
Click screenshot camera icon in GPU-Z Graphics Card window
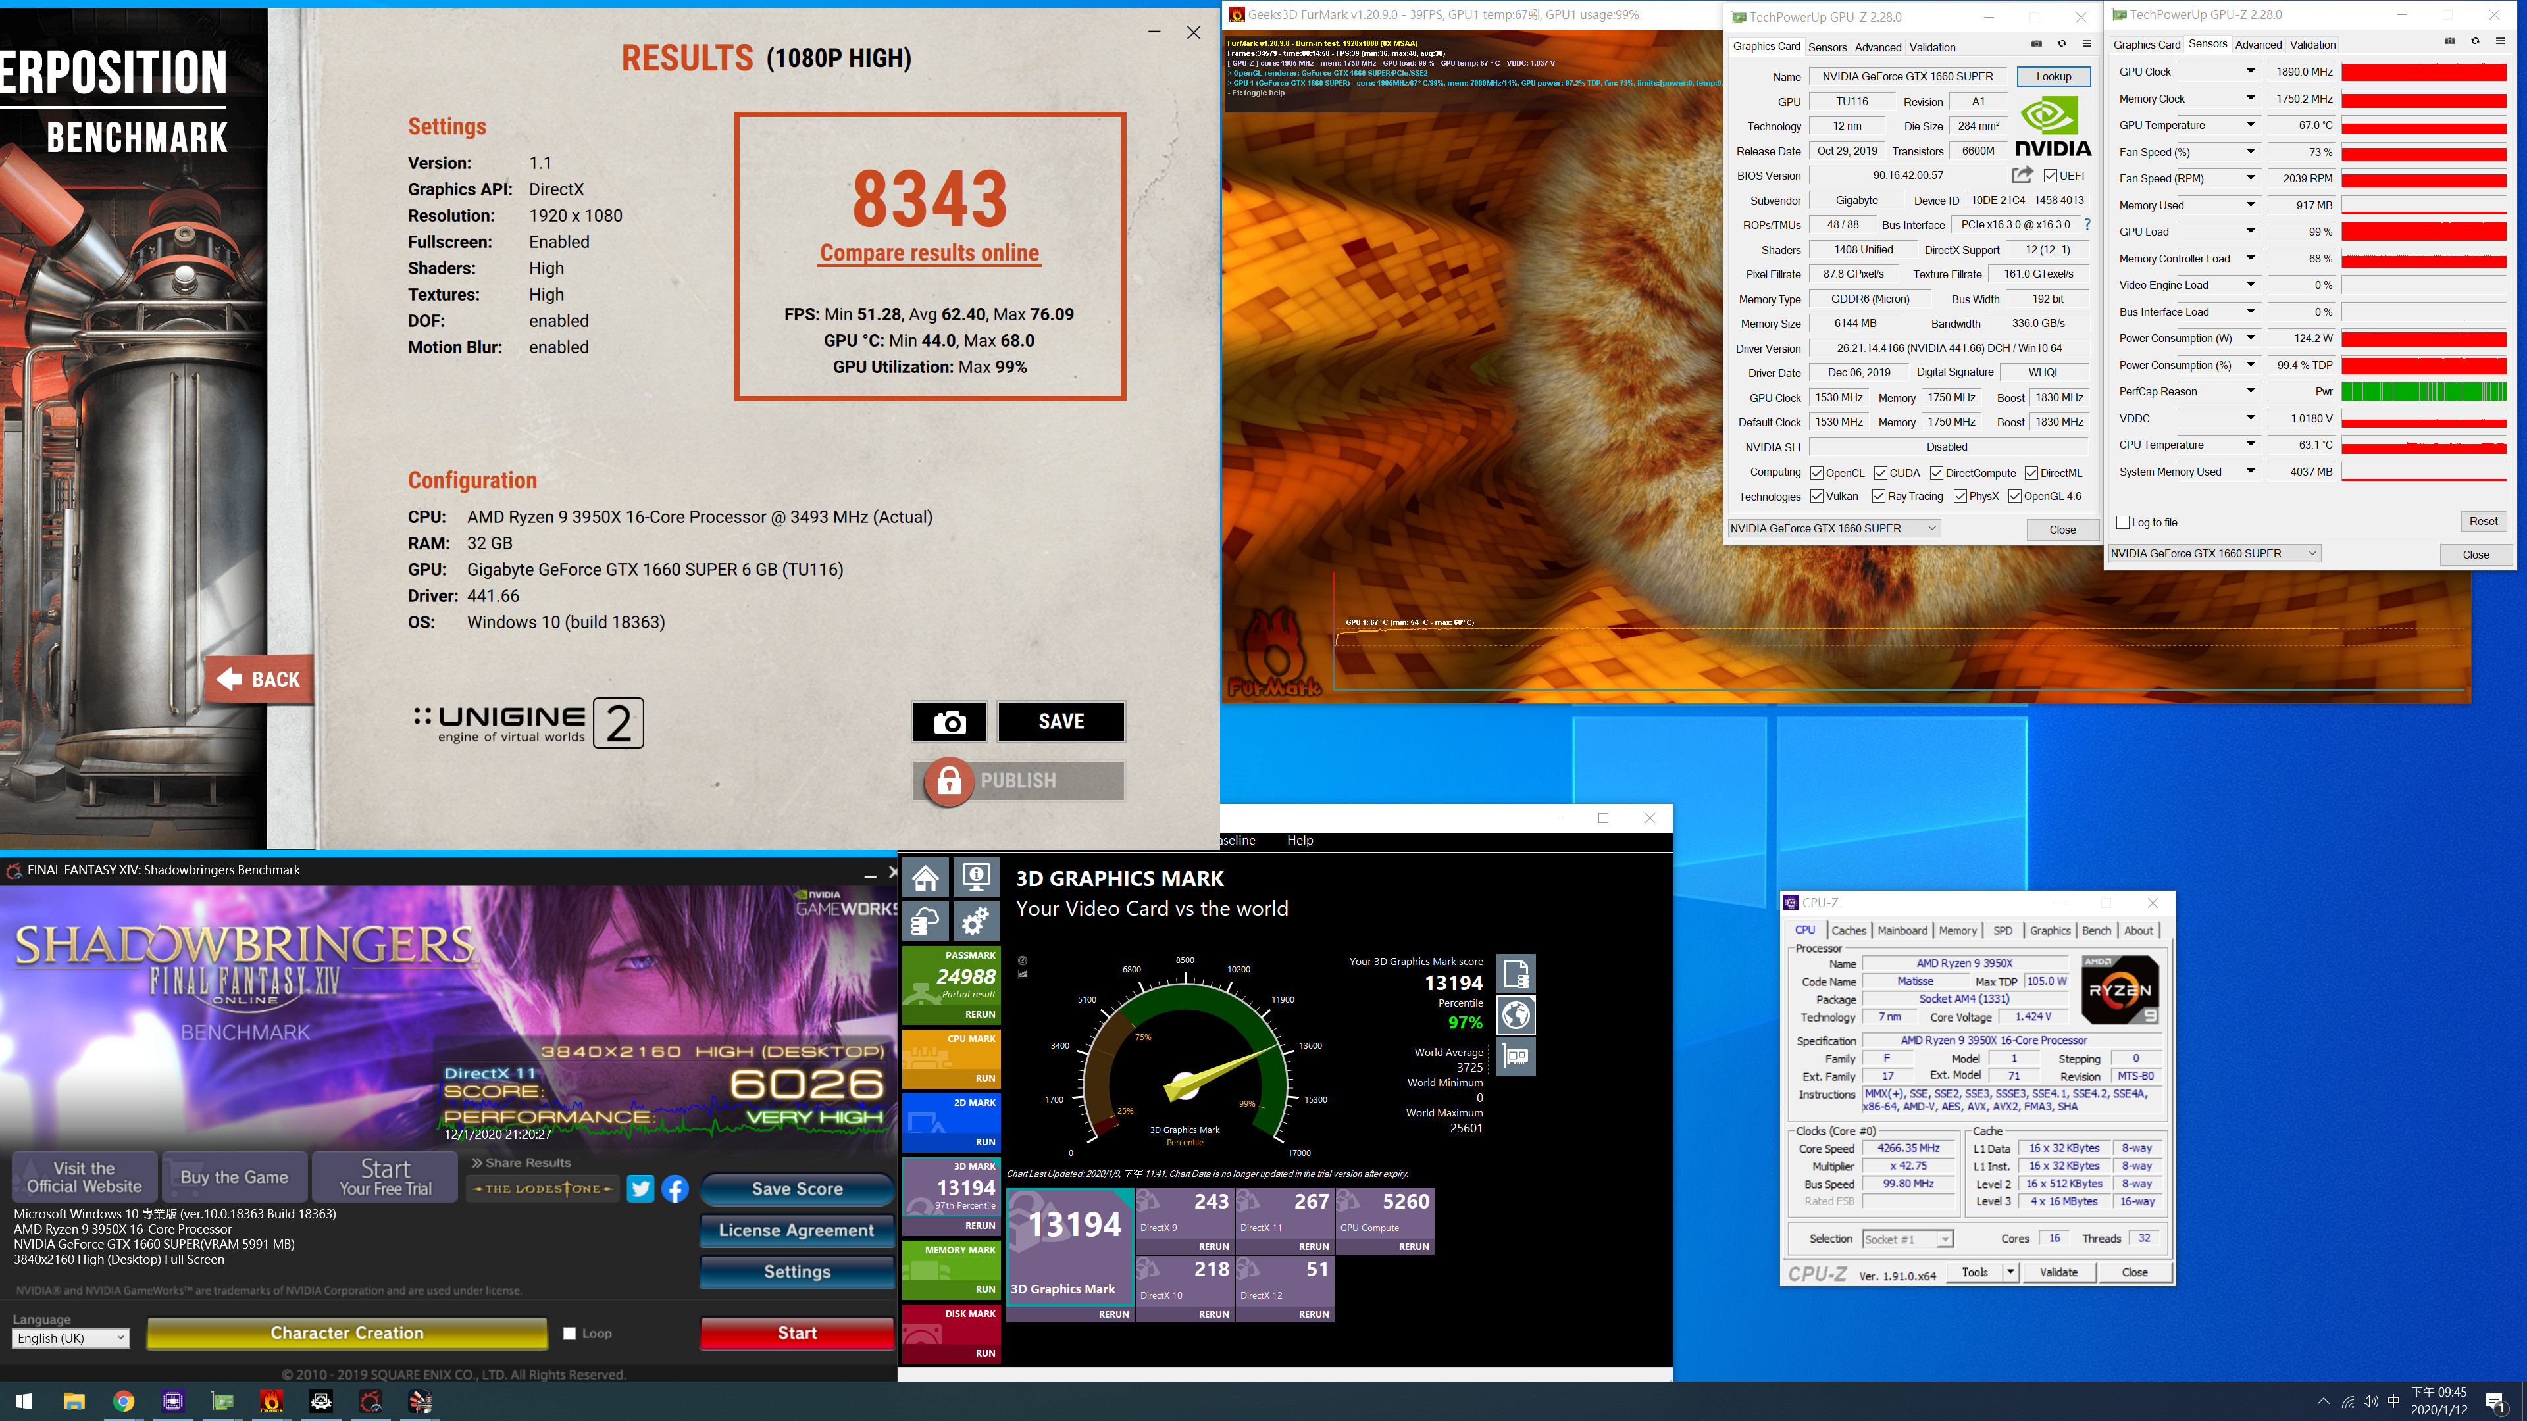coord(2037,44)
